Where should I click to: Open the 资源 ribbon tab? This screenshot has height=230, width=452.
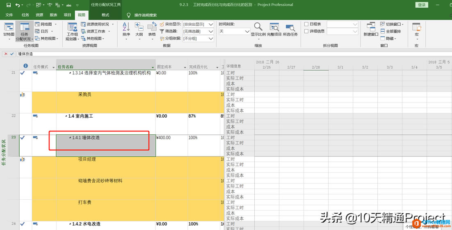(39, 15)
